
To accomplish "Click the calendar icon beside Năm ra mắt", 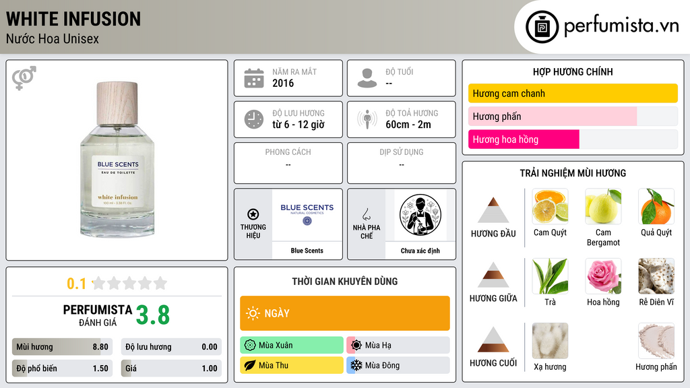I will tap(254, 78).
